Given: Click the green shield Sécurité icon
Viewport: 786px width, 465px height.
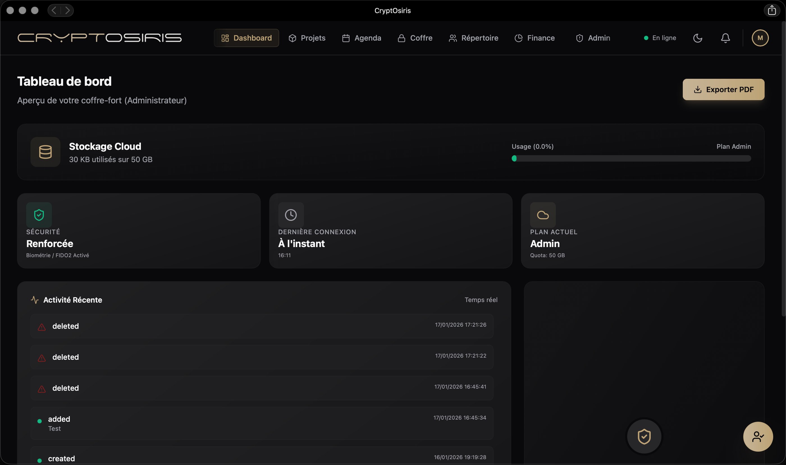Looking at the screenshot, I should (39, 215).
